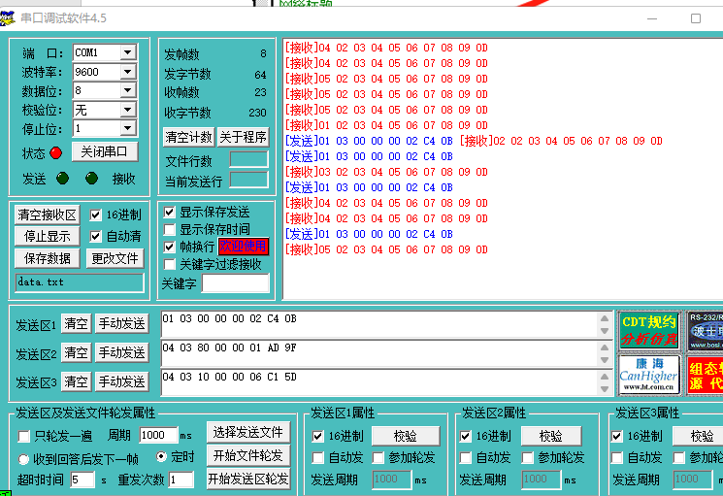Enable 显示保存时间 checkbox

170,230
